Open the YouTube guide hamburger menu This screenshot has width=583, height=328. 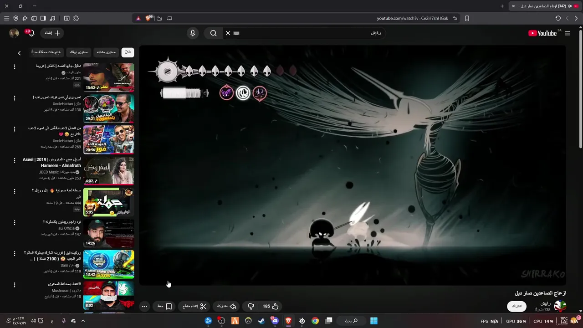pos(568,33)
